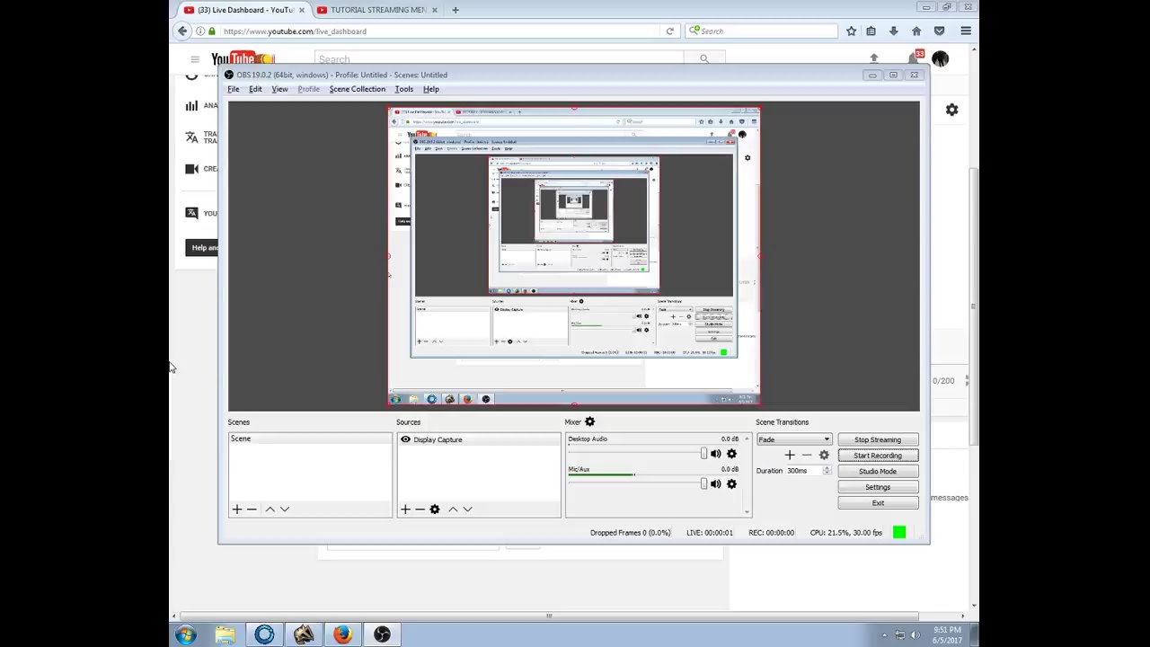Open File menu in OBS
This screenshot has width=1150, height=647.
coord(234,89)
